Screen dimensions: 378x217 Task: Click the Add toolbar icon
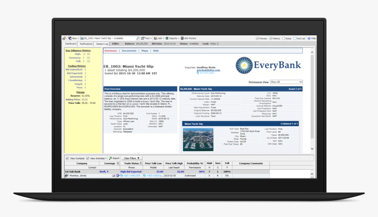pyautogui.click(x=156, y=38)
